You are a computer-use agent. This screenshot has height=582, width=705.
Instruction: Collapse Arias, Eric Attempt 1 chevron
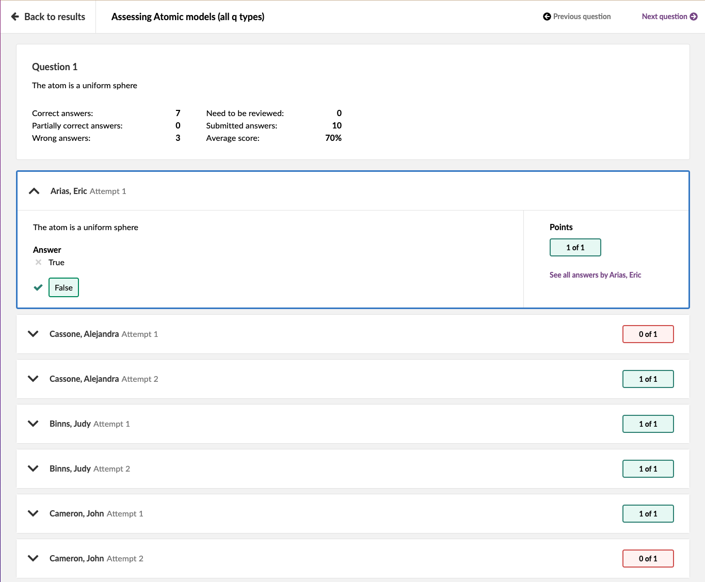pos(34,191)
